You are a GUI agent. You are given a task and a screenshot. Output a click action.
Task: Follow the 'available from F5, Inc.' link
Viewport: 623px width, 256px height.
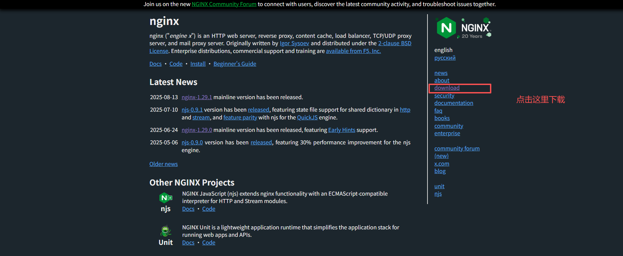[353, 51]
